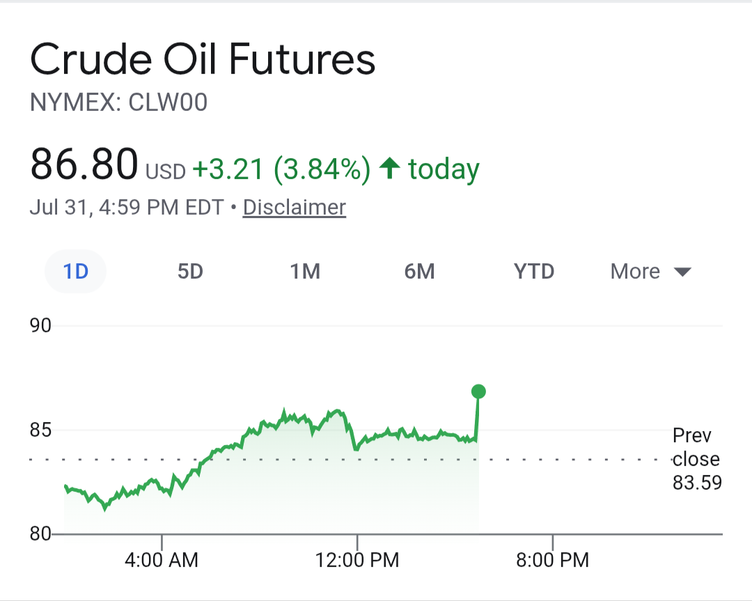The height and width of the screenshot is (601, 752).
Task: Switch to the 5D range tab
Action: pyautogui.click(x=190, y=272)
